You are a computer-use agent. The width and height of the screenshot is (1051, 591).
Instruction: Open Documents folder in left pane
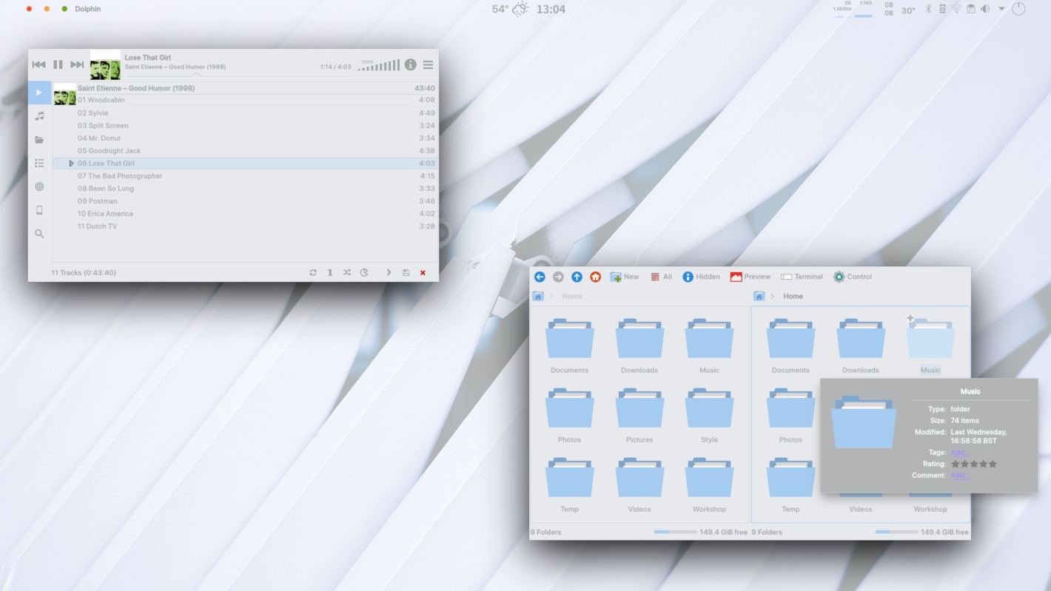tap(569, 346)
